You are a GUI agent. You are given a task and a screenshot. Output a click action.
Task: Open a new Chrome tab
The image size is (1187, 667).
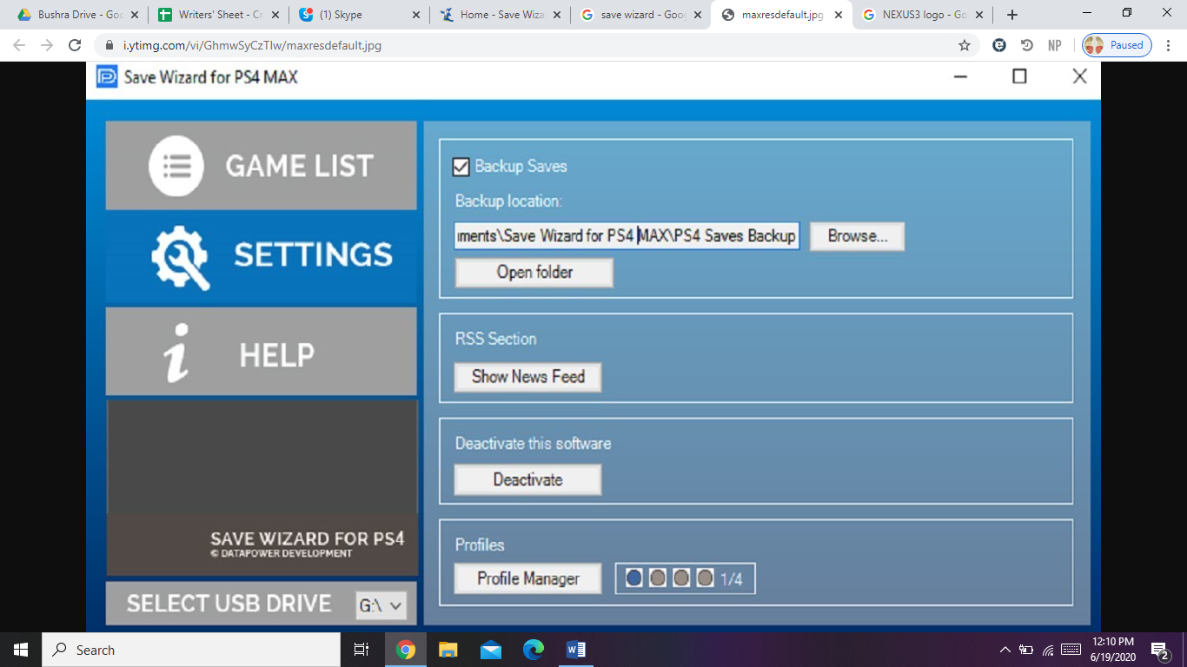pyautogui.click(x=1012, y=15)
